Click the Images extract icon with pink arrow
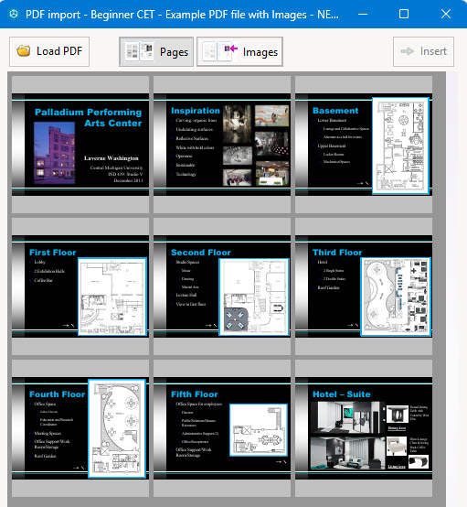Image resolution: width=467 pixels, height=507 pixels. [x=219, y=52]
